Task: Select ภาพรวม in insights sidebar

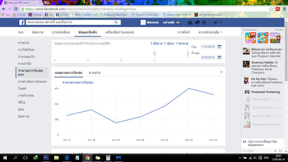Action: pos(23,43)
